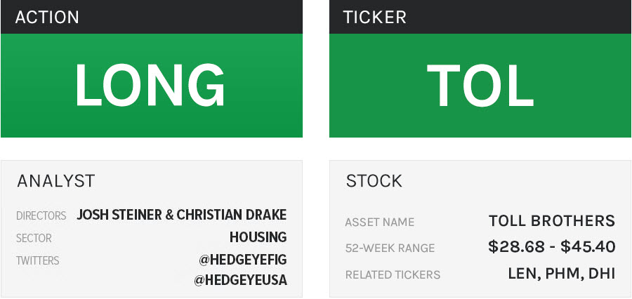Viewport: 632px width, 299px height.
Task: Click the ANALYST panel heading
Action: click(55, 181)
